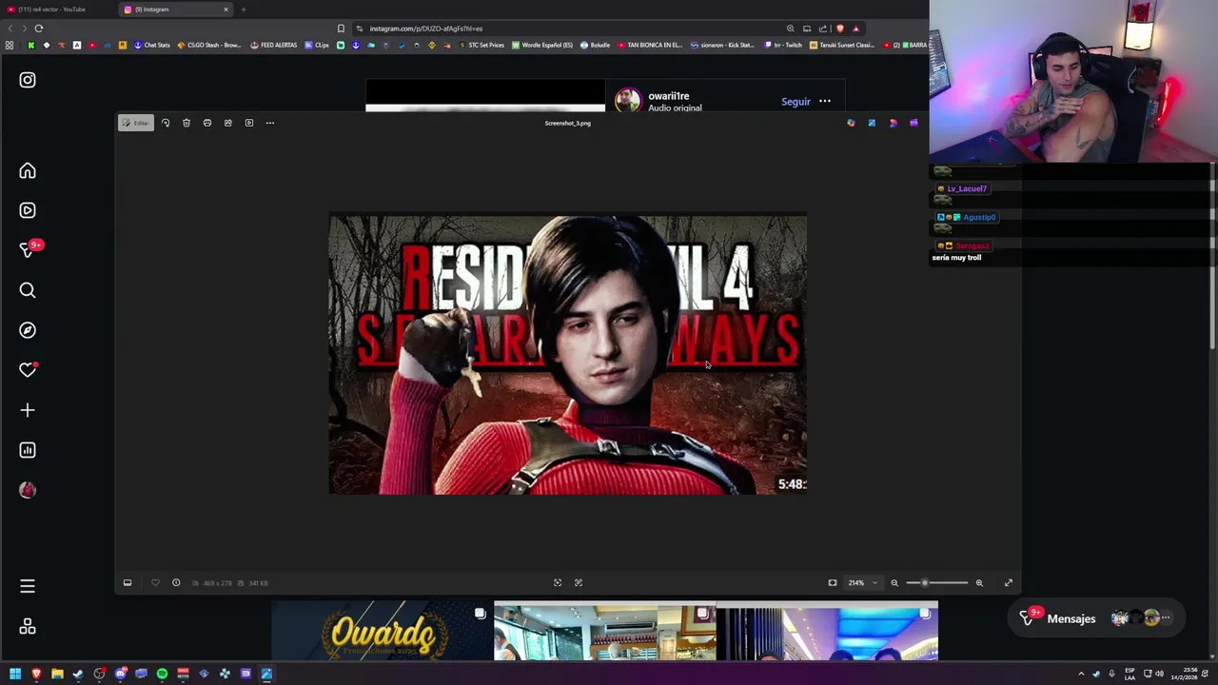Click Seguir to follow owarii1re
Image resolution: width=1218 pixels, height=685 pixels.
796,102
